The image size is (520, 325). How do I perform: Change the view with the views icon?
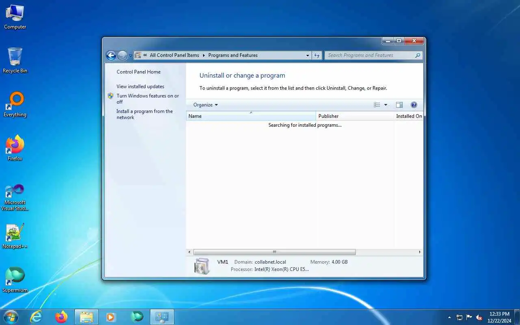[377, 105]
